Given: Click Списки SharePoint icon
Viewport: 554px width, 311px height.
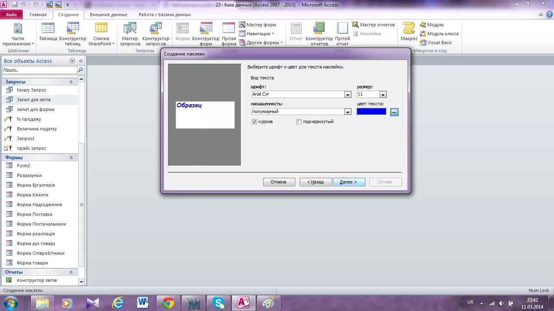Looking at the screenshot, I should tap(101, 34).
